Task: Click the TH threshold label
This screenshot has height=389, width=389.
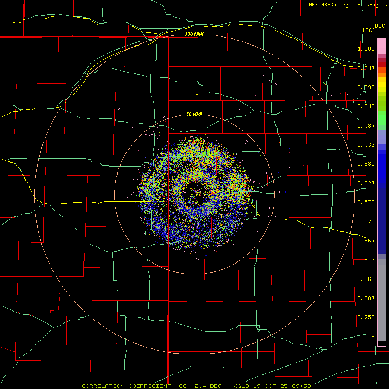Action: click(x=371, y=337)
